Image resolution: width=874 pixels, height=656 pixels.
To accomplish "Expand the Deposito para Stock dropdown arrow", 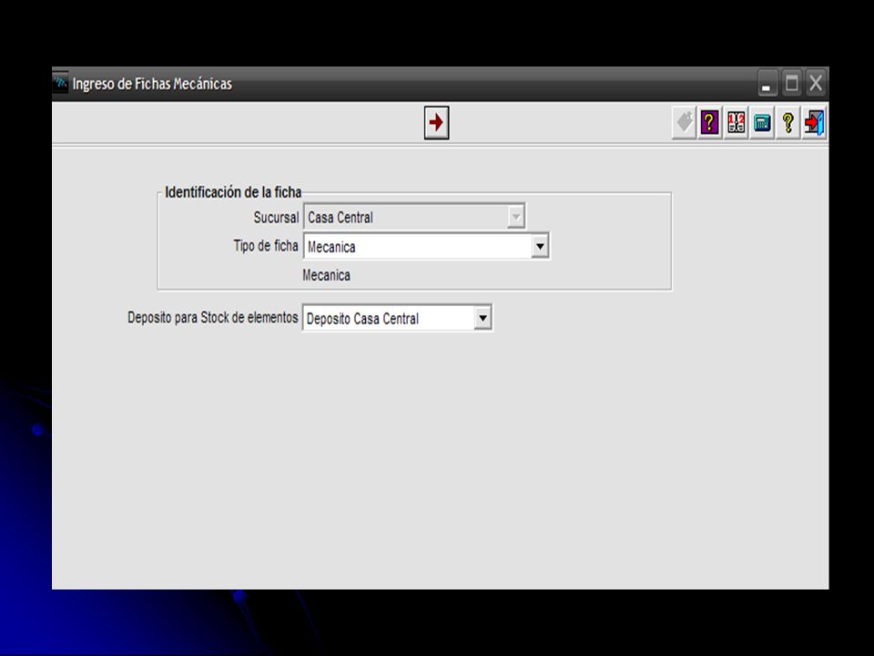I will tap(483, 318).
